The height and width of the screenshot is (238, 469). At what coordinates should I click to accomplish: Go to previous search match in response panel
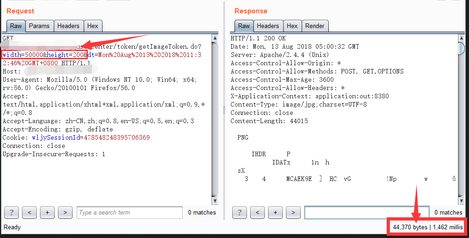point(257,212)
